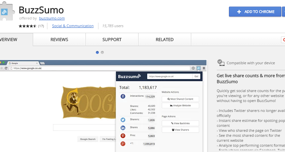Click the LinkedIn icon in share counts
The width and height of the screenshot is (285, 152).
point(123,128)
